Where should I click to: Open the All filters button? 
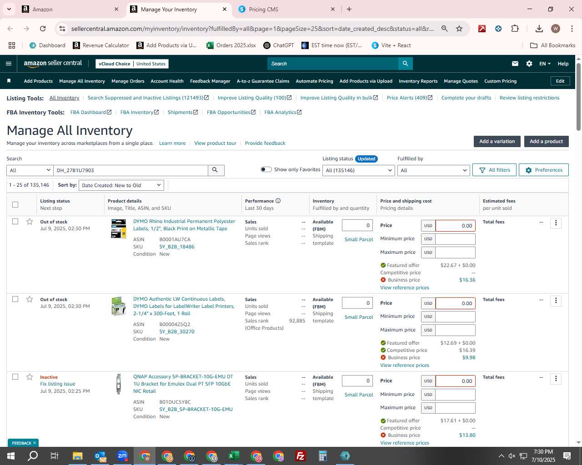click(494, 170)
